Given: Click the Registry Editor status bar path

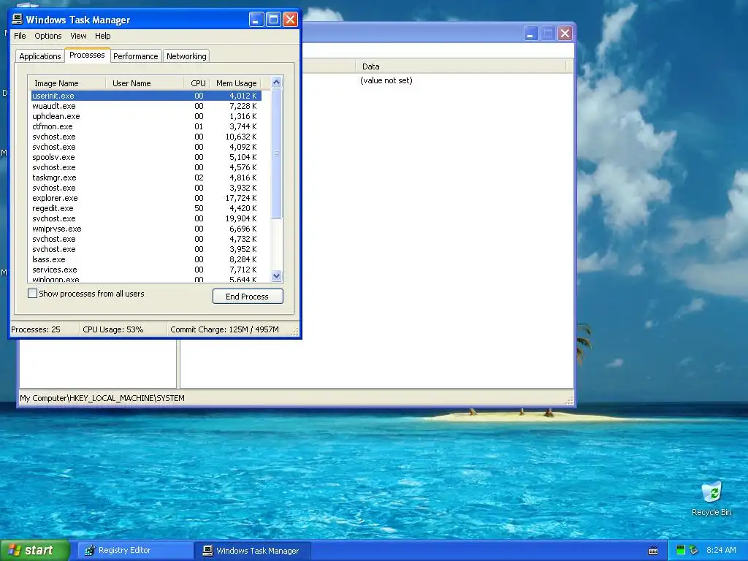Looking at the screenshot, I should pyautogui.click(x=102, y=398).
